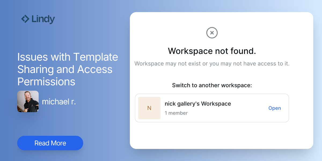Open nick gallery's Workspace

point(275,108)
